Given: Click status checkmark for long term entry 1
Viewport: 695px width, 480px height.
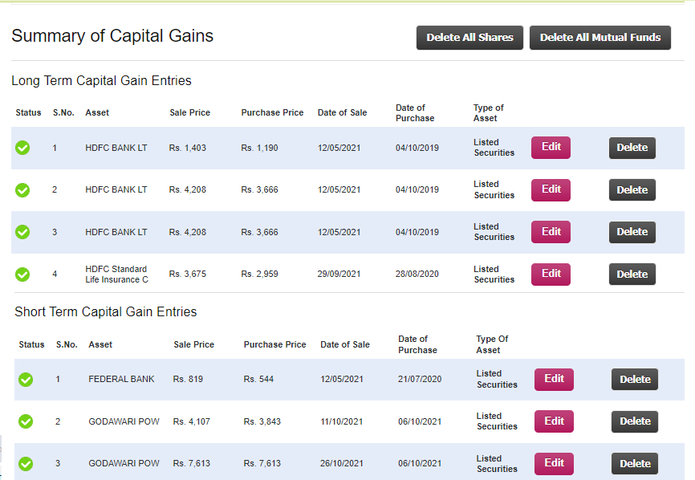Looking at the screenshot, I should (22, 147).
